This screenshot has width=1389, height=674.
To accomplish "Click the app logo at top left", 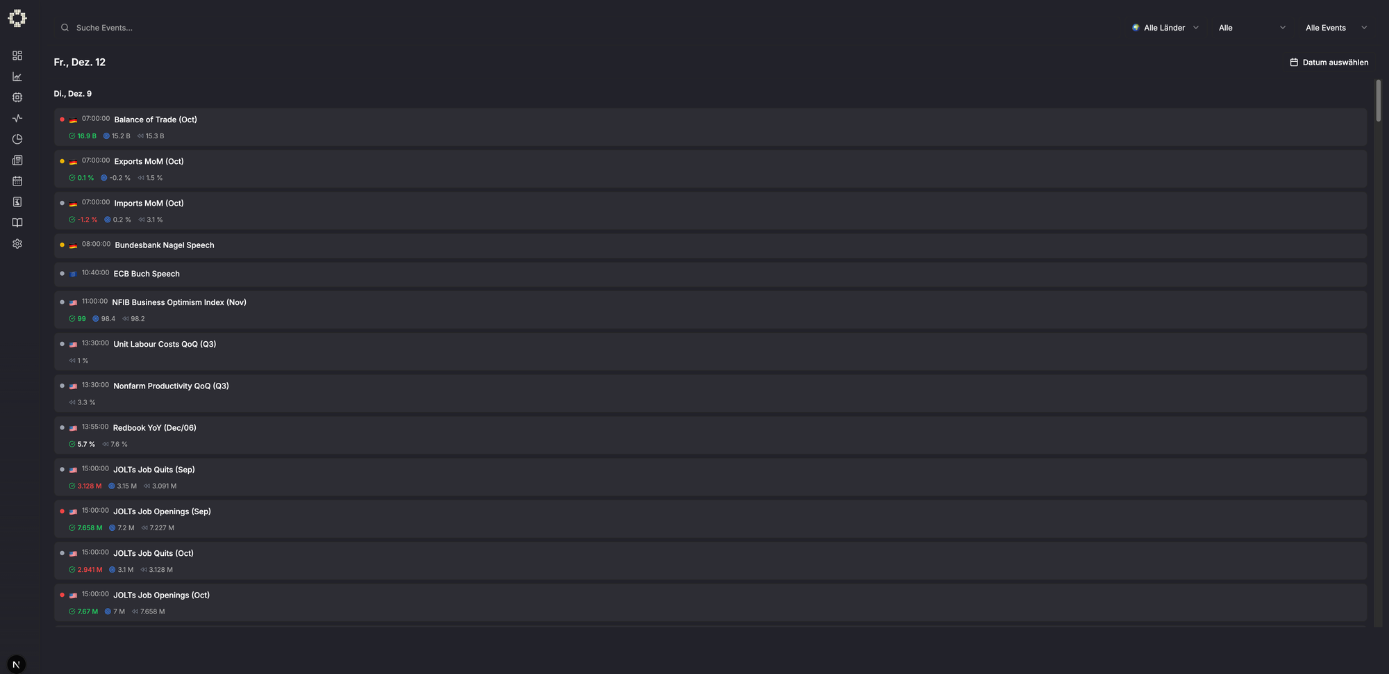I will click(x=17, y=18).
